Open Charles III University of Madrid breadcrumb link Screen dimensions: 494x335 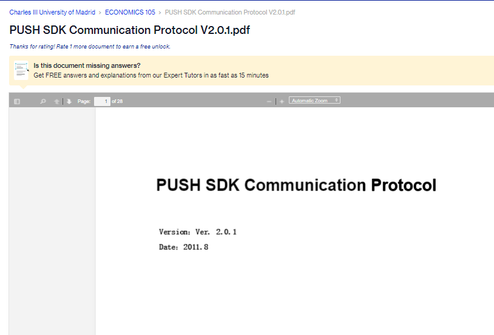click(x=52, y=12)
